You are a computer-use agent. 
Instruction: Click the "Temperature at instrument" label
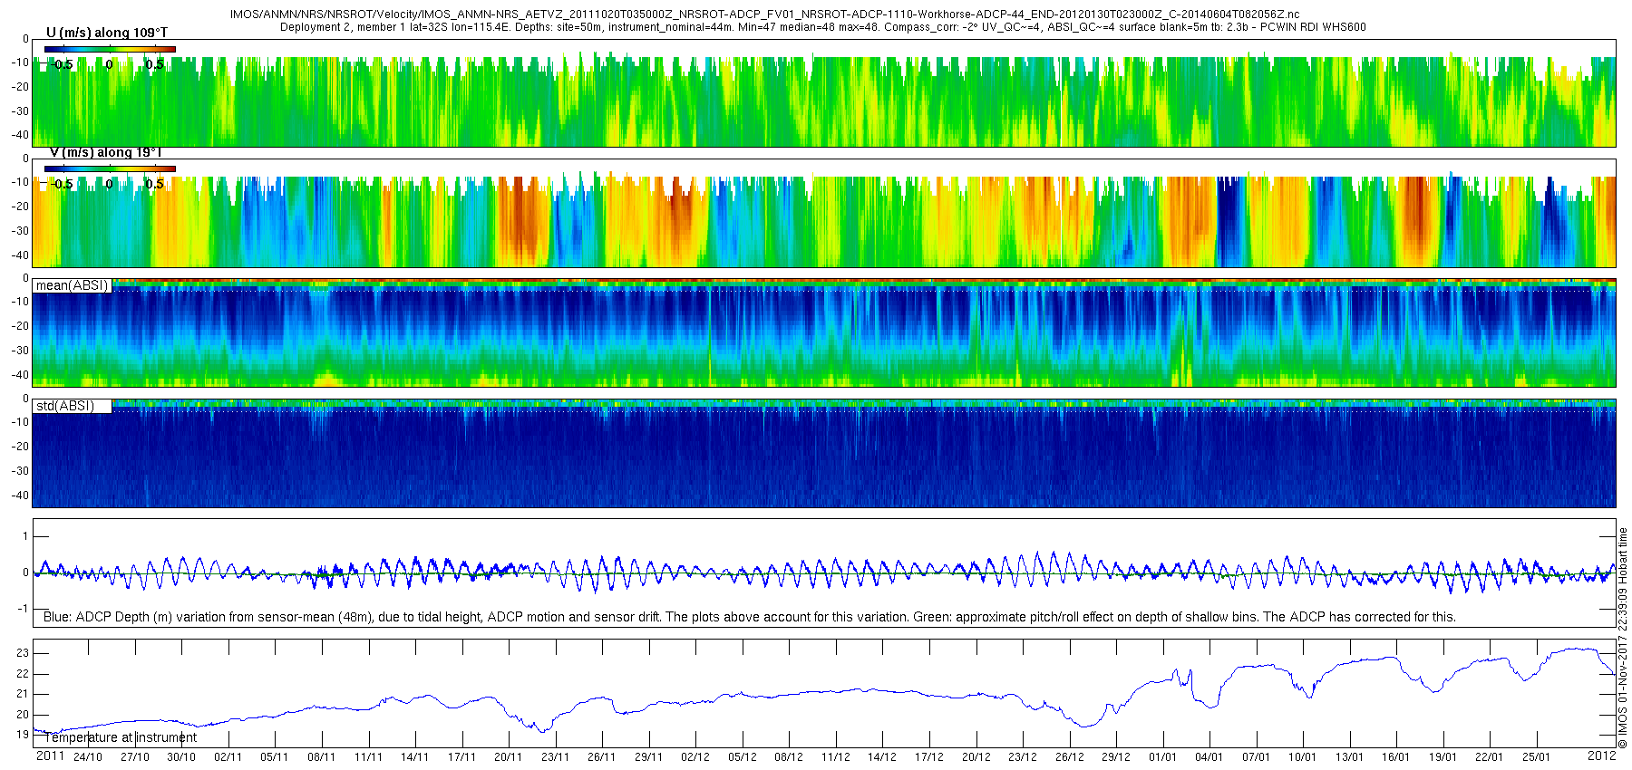pyautogui.click(x=120, y=737)
